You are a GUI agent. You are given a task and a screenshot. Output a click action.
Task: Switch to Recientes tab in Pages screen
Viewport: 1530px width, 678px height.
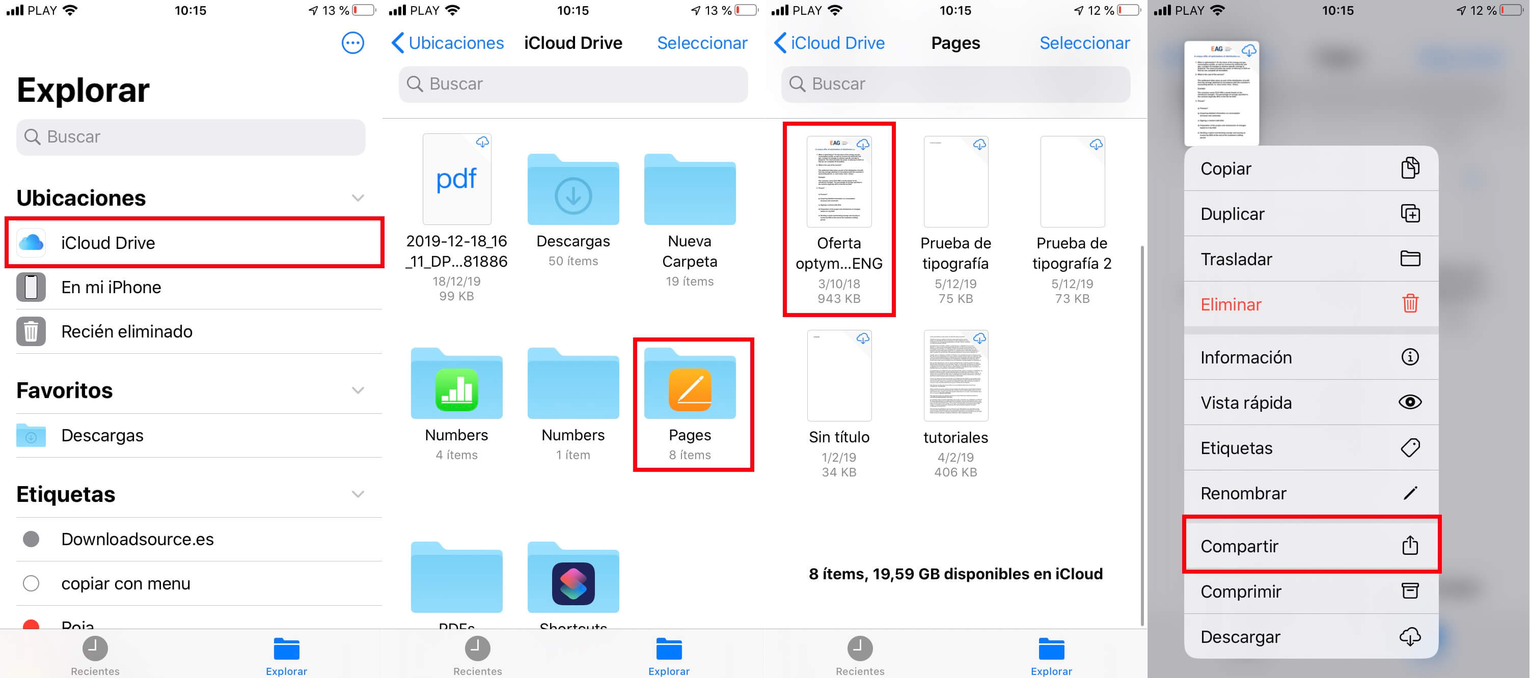coord(860,656)
